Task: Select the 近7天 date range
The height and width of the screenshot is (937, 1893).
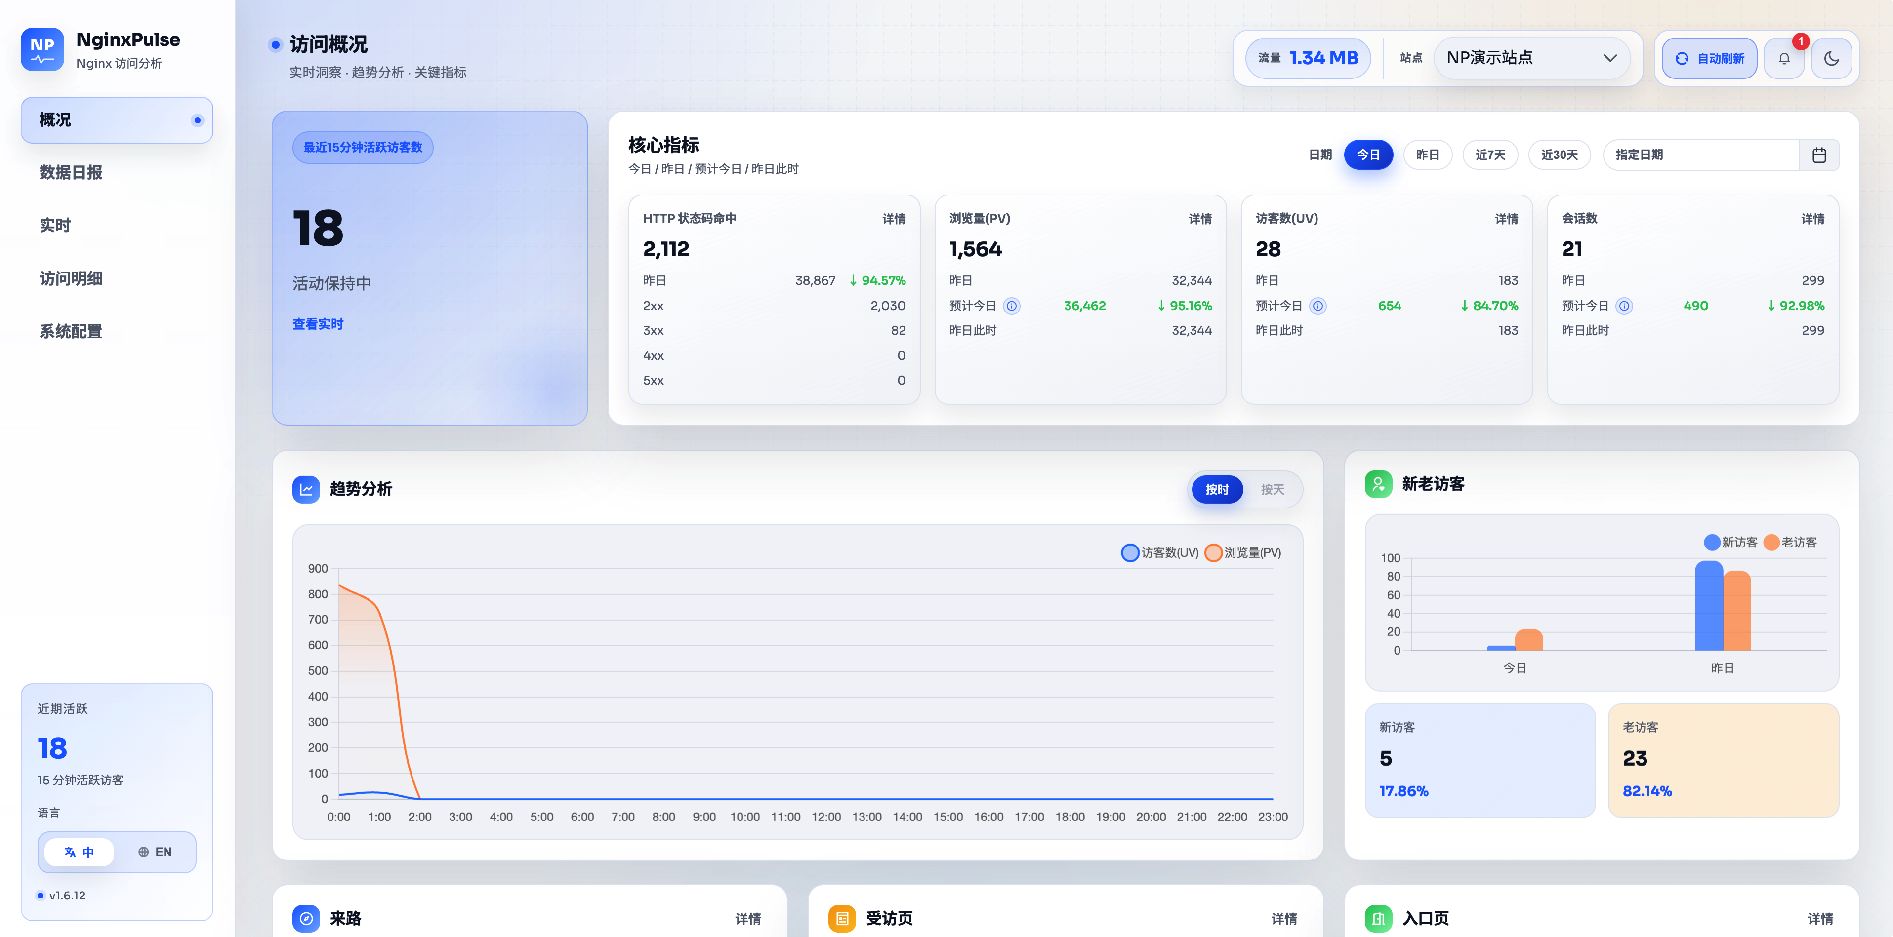Action: click(1489, 155)
